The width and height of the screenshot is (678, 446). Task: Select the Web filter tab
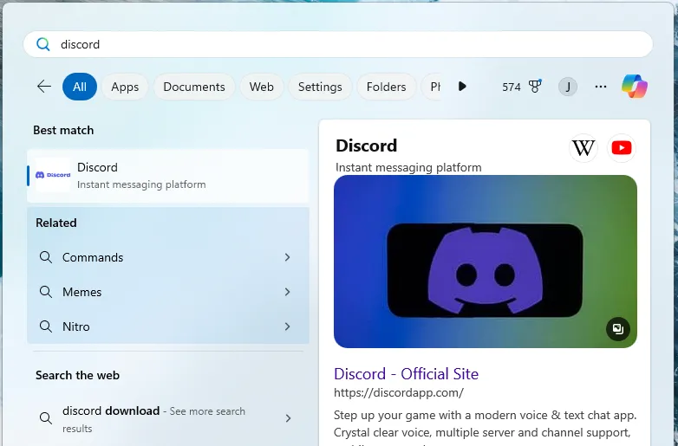pyautogui.click(x=261, y=87)
